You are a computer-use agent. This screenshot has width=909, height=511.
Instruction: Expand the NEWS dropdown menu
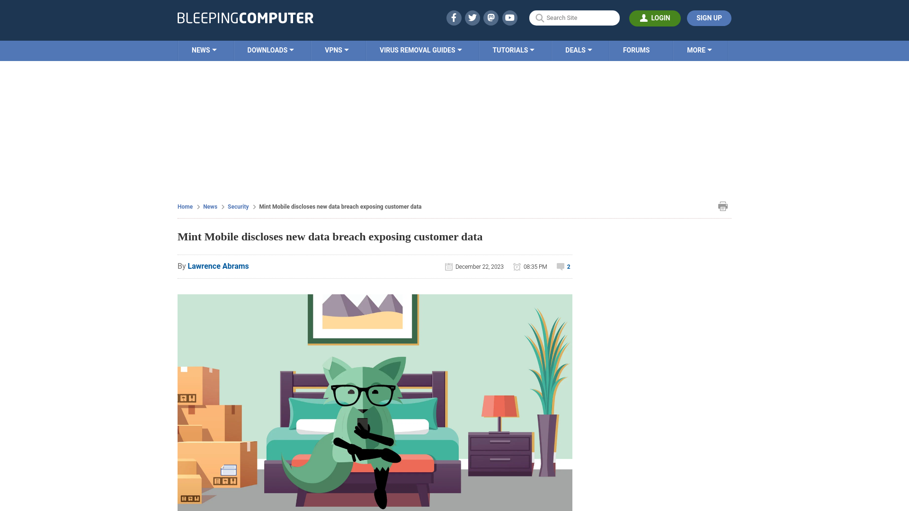click(x=203, y=50)
